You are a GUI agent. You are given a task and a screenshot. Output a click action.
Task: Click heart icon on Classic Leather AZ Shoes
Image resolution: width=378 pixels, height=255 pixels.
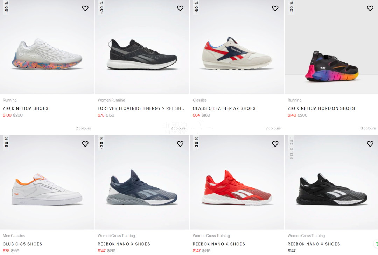(x=275, y=8)
